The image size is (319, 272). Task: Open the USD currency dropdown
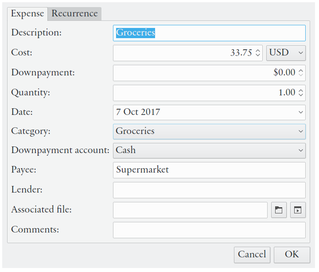(x=286, y=53)
